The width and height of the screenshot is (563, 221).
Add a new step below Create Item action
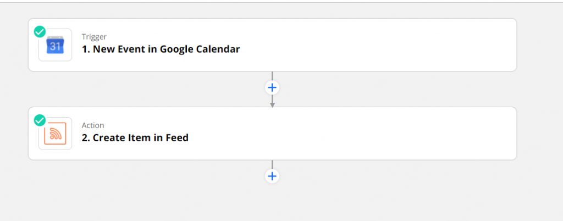(x=272, y=176)
